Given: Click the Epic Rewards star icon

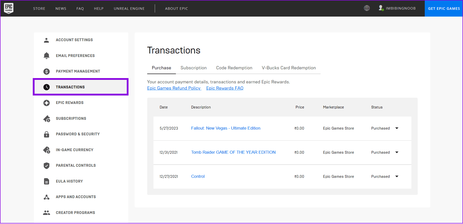Looking at the screenshot, I should 47,103.
